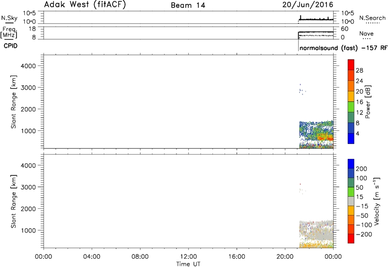
Task: Click the 'normalsound (fast) -157 RF' text
Action: pyautogui.click(x=343, y=48)
